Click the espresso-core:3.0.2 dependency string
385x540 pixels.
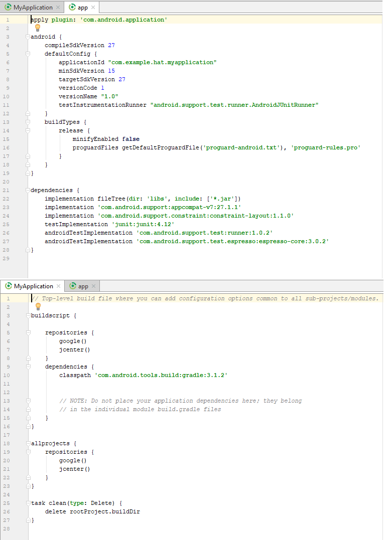tap(232, 241)
